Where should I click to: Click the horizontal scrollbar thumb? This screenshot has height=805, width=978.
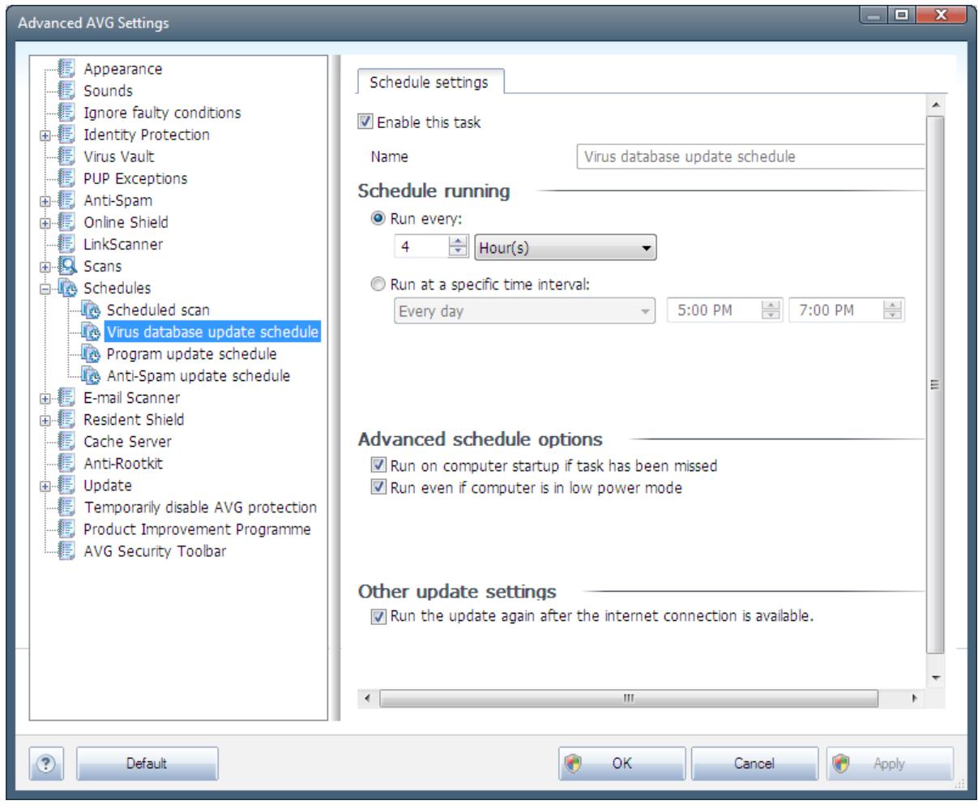coord(629,698)
